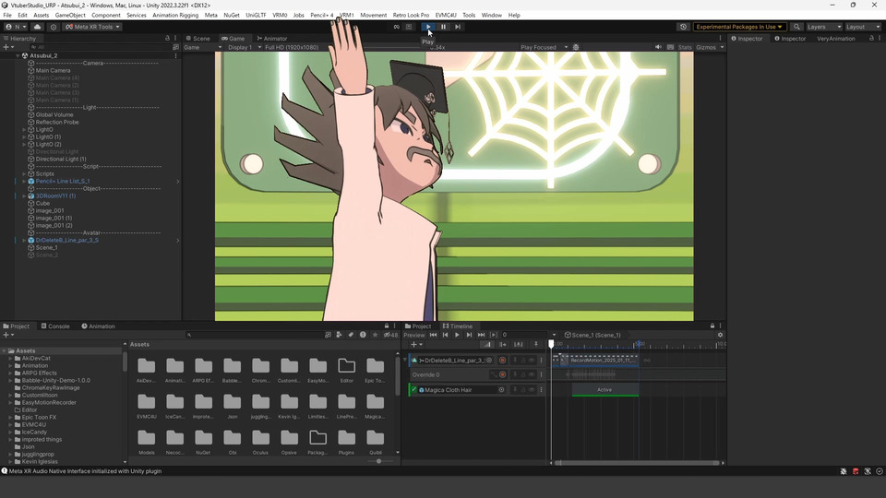Toggle hidden packages visibility count in Project
This screenshot has width=886, height=498.
coord(390,335)
